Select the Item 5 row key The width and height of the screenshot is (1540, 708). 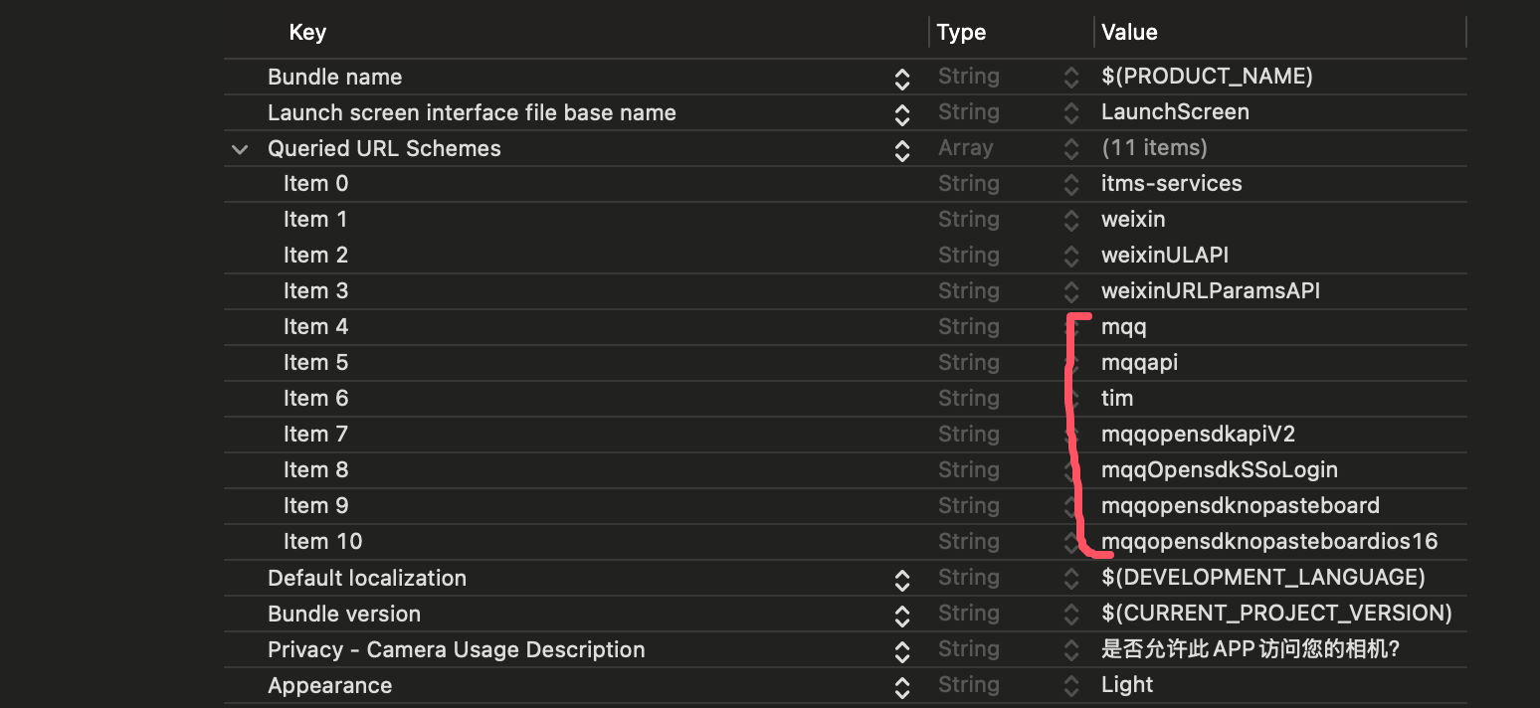pyautogui.click(x=315, y=363)
